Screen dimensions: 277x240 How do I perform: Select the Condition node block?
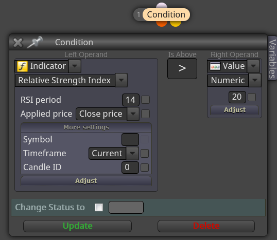(x=162, y=14)
